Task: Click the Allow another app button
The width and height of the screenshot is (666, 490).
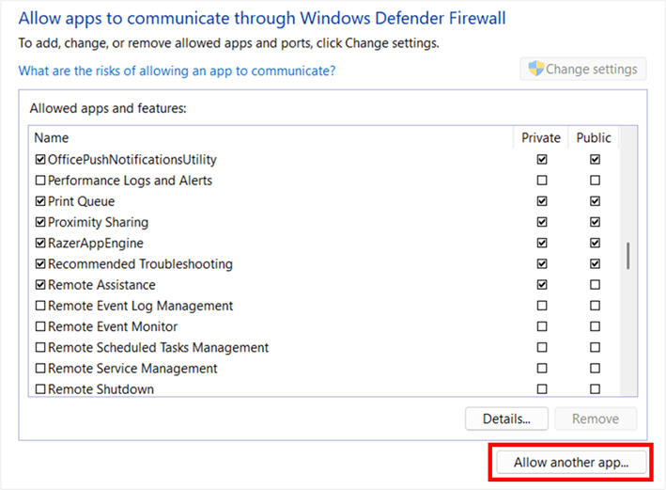Action: (x=570, y=463)
